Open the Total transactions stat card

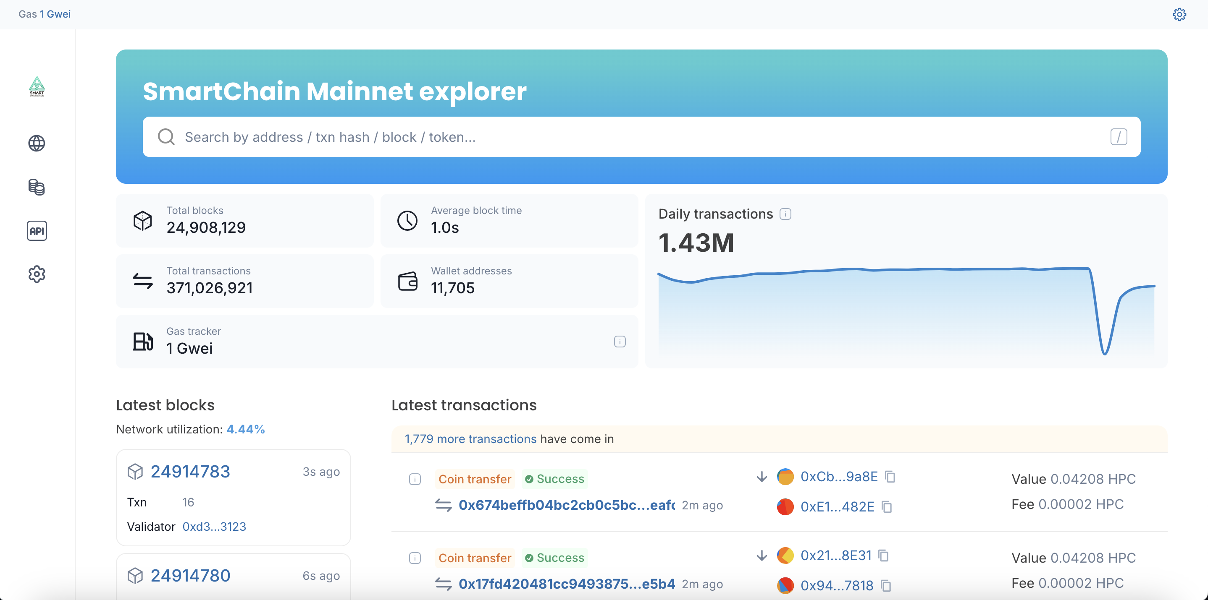click(x=244, y=281)
